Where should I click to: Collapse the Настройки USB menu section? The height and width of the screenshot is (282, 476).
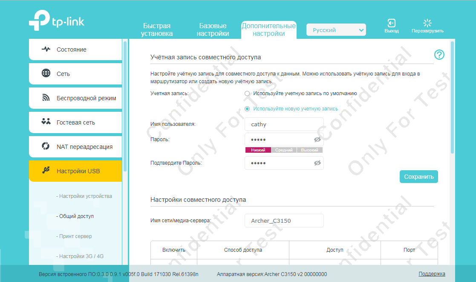pyautogui.click(x=75, y=171)
